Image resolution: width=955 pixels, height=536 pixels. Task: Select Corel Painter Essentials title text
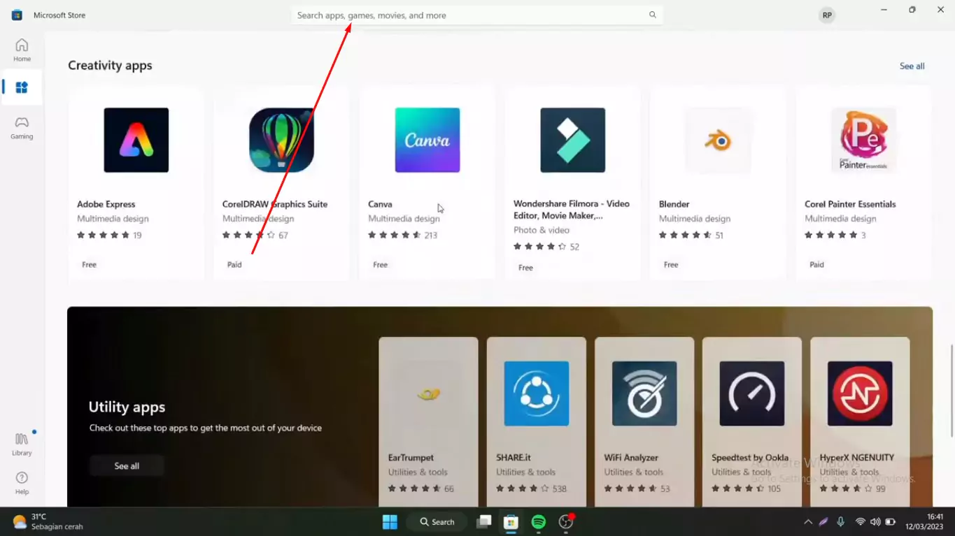point(850,204)
